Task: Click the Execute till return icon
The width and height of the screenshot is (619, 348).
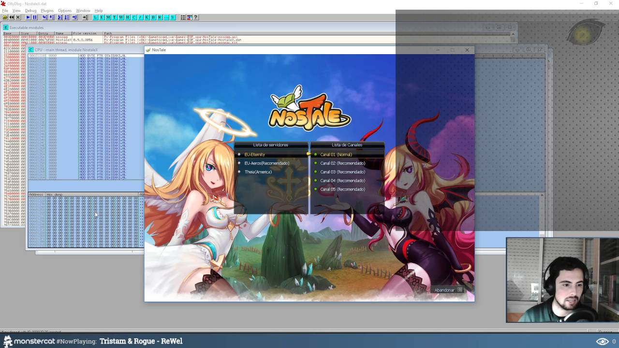Action: coord(74,17)
